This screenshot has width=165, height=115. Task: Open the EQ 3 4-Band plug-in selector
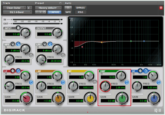coord(17,12)
